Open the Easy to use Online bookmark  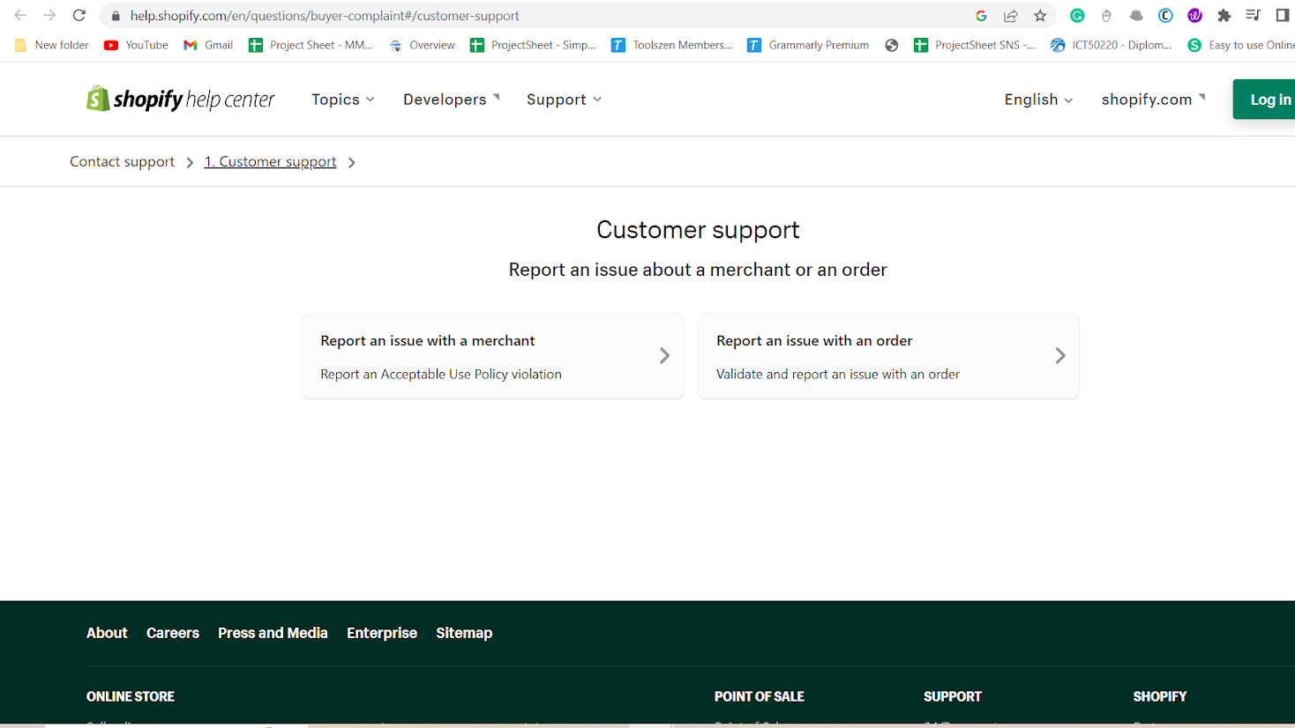coord(1240,45)
